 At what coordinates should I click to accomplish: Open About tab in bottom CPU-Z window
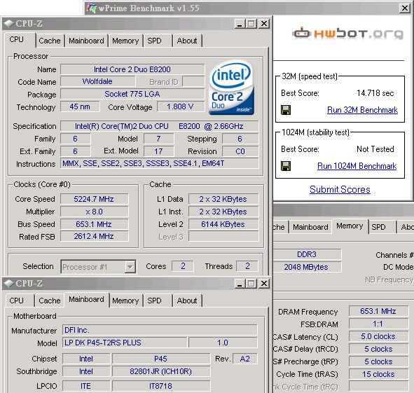(x=187, y=301)
